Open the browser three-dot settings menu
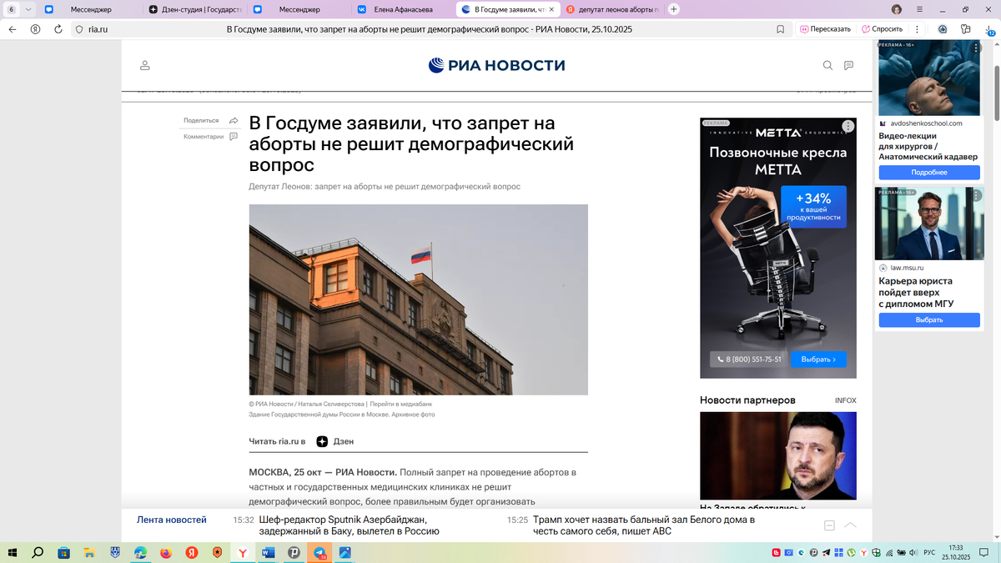The height and width of the screenshot is (563, 1001). (917, 28)
